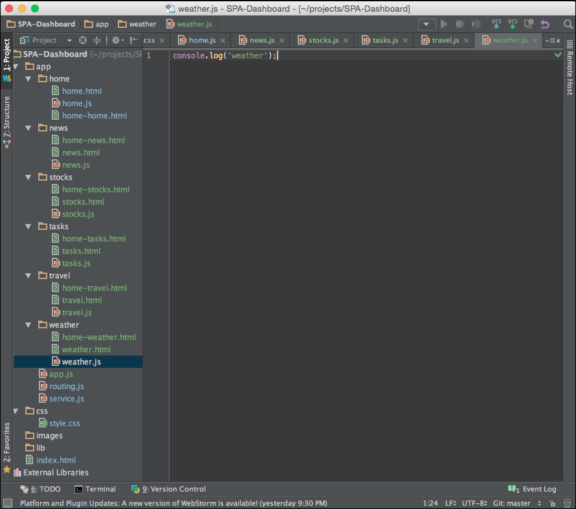Open Project panel settings via gear icon
The height and width of the screenshot is (509, 576).
pyautogui.click(x=116, y=40)
